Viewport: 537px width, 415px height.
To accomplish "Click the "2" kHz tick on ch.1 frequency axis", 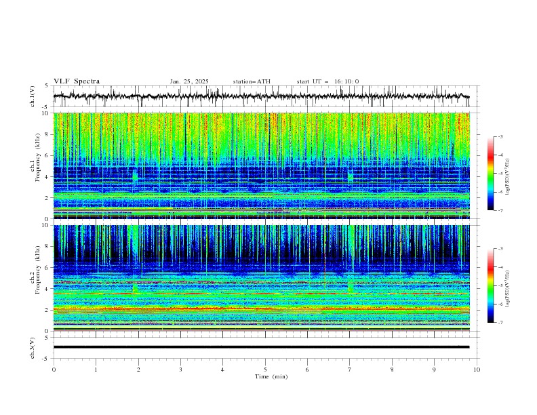I will tap(47, 198).
